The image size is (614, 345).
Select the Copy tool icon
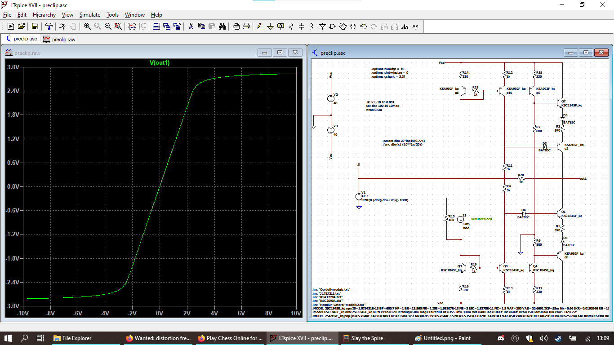tap(201, 27)
